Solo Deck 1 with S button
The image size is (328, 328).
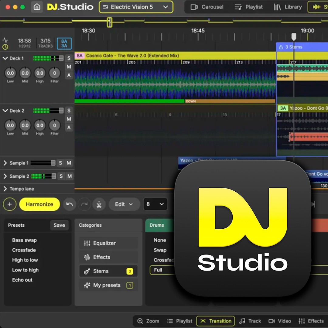pyautogui.click(x=69, y=58)
